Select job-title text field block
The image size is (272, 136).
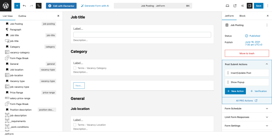point(14,41)
